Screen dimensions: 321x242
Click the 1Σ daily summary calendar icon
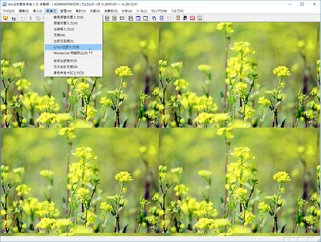tap(138, 18)
